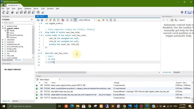194x109 pixels.
Task: Toggle the left sidebar panel visibility
Action: click(186, 12)
